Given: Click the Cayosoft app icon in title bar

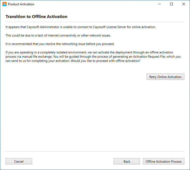Looking at the screenshot, I should point(5,4).
